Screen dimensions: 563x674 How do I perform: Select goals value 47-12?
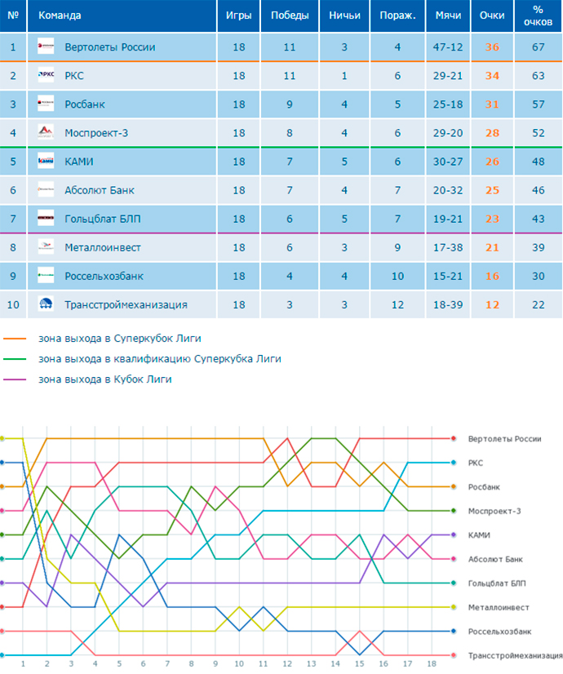(x=448, y=47)
